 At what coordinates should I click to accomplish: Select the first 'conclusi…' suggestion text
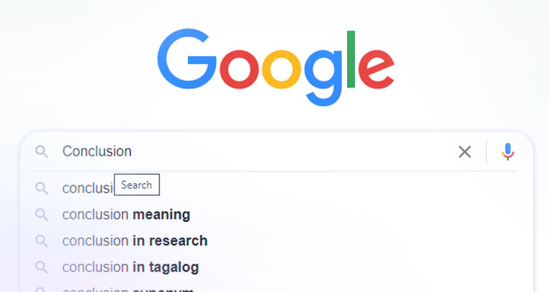pos(88,188)
